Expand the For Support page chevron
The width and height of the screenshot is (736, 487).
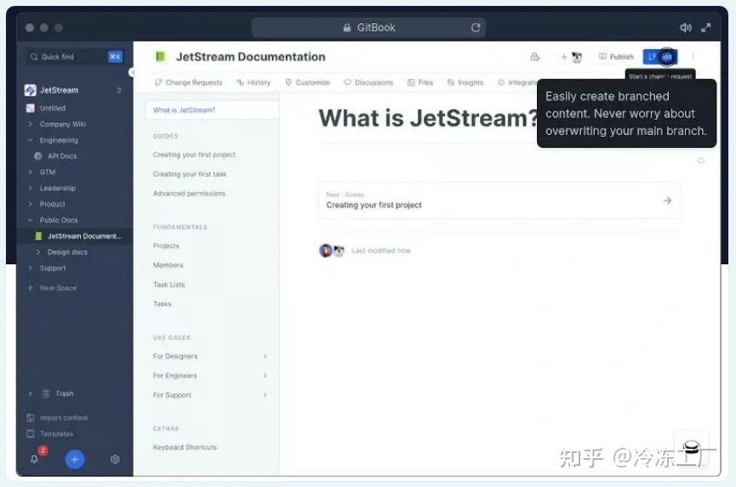tap(265, 395)
